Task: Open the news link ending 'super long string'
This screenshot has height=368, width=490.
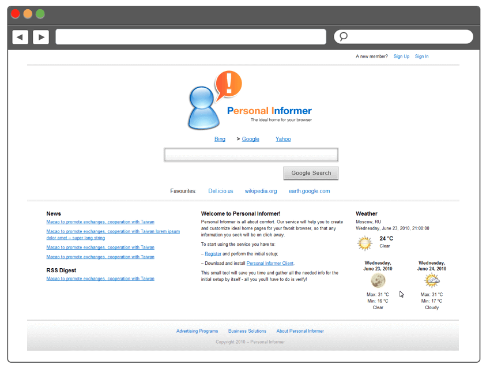Action: (113, 235)
